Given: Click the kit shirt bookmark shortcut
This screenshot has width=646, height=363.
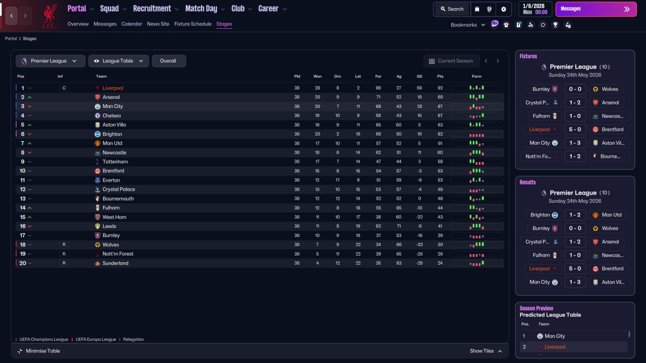Looking at the screenshot, I should (x=506, y=25).
